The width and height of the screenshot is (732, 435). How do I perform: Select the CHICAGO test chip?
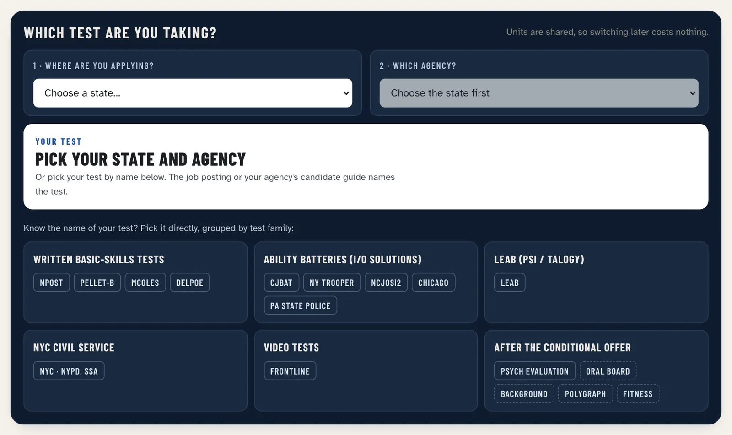point(433,283)
